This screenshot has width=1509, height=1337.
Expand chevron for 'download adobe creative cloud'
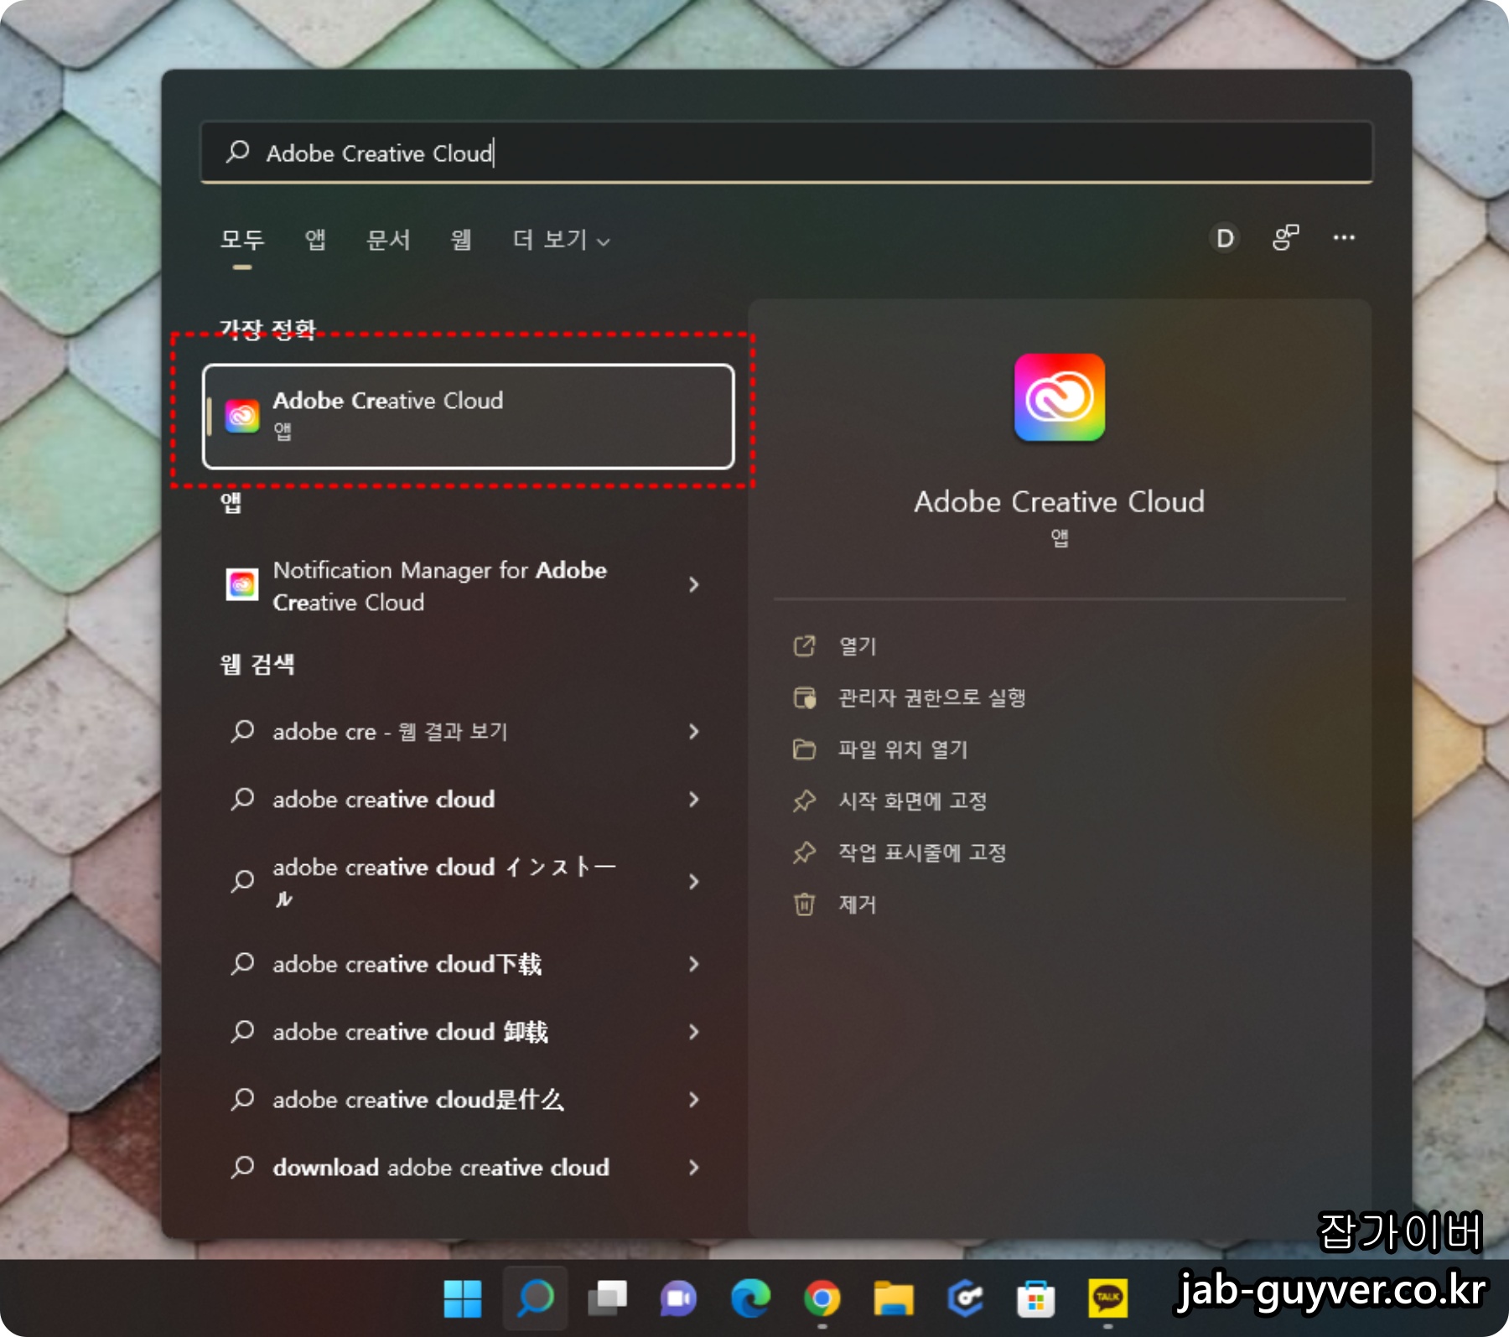point(693,1168)
